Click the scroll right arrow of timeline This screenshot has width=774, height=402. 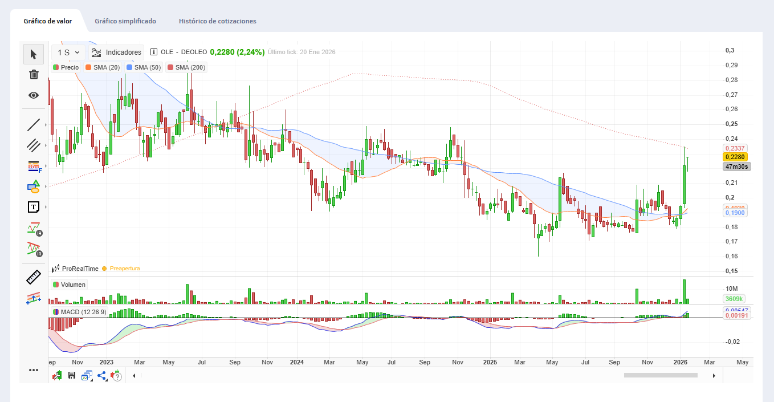(714, 375)
